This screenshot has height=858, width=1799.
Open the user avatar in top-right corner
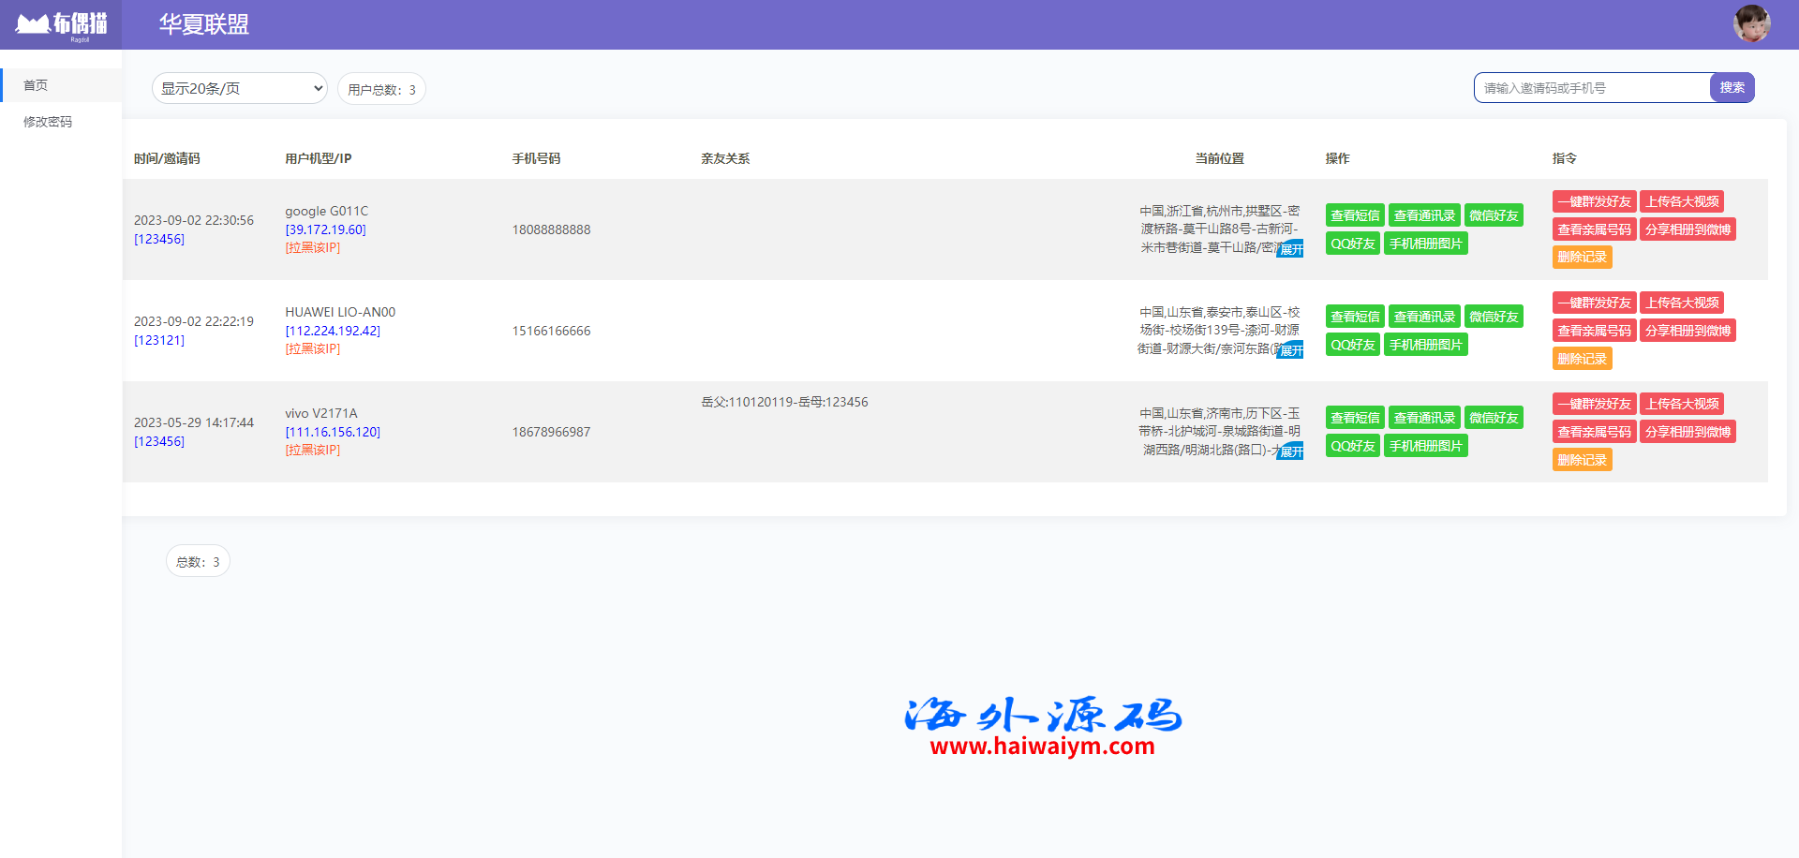click(1750, 23)
